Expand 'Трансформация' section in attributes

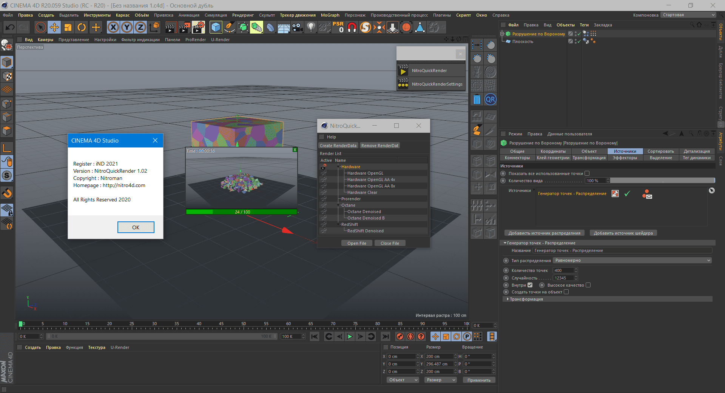click(508, 299)
